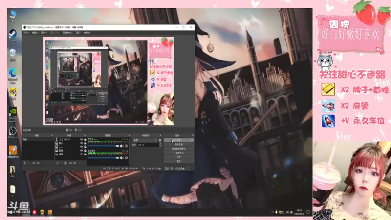Select the 场景 entry in the Scenes list
Image resolution: width=391 pixels, height=220 pixels.
pyautogui.click(x=38, y=140)
